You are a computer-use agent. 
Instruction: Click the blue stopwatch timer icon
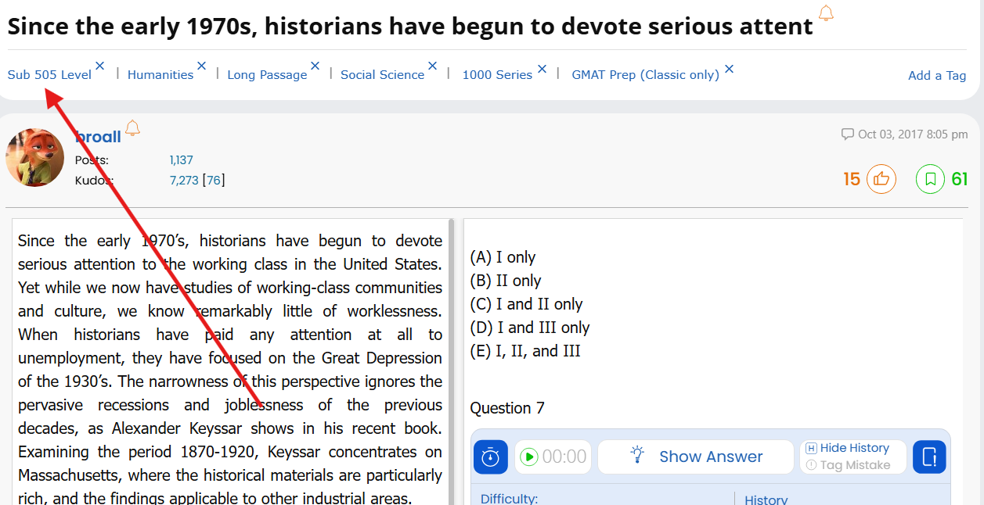[490, 457]
